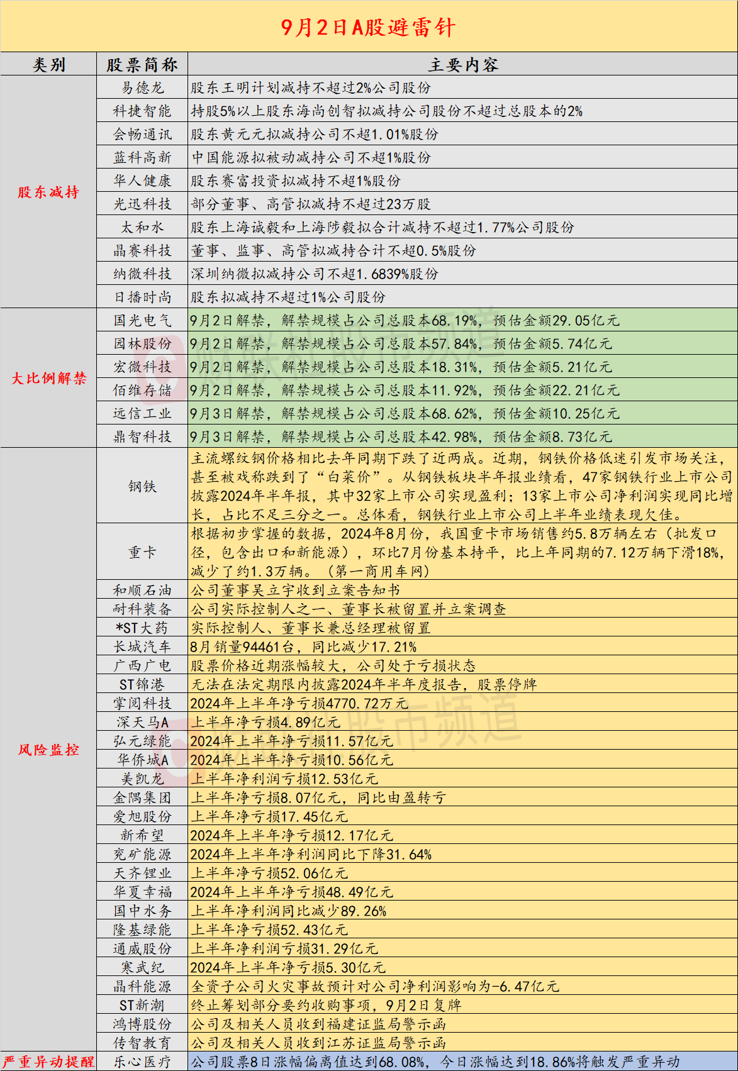Select stock name ST锦港
The width and height of the screenshot is (738, 1071).
pyautogui.click(x=142, y=685)
